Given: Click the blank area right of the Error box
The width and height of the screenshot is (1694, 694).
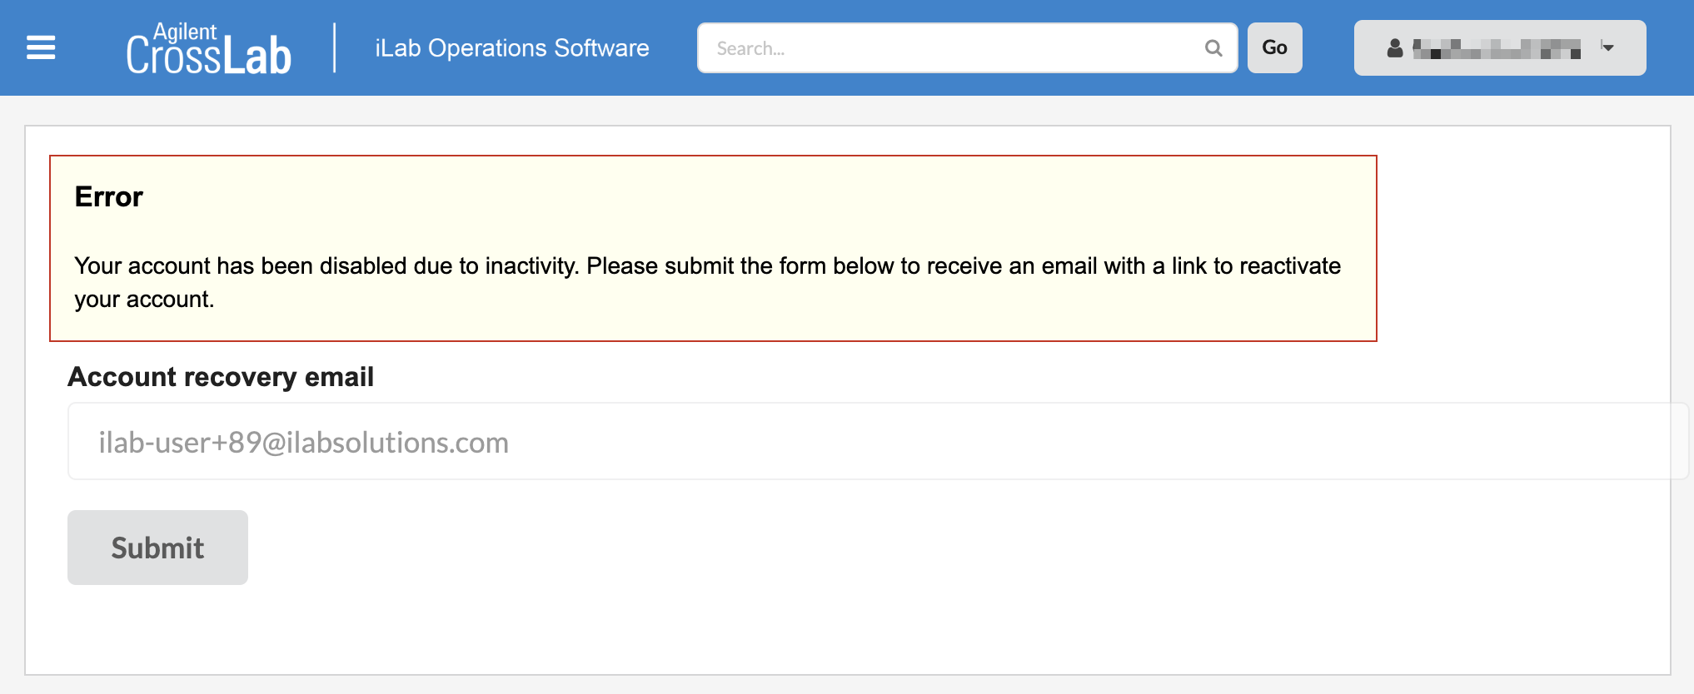Looking at the screenshot, I should pos(1522,248).
